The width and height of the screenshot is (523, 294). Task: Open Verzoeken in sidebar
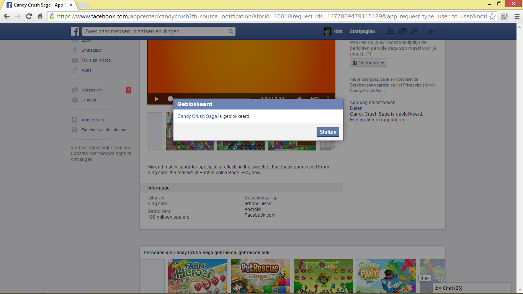(x=92, y=90)
